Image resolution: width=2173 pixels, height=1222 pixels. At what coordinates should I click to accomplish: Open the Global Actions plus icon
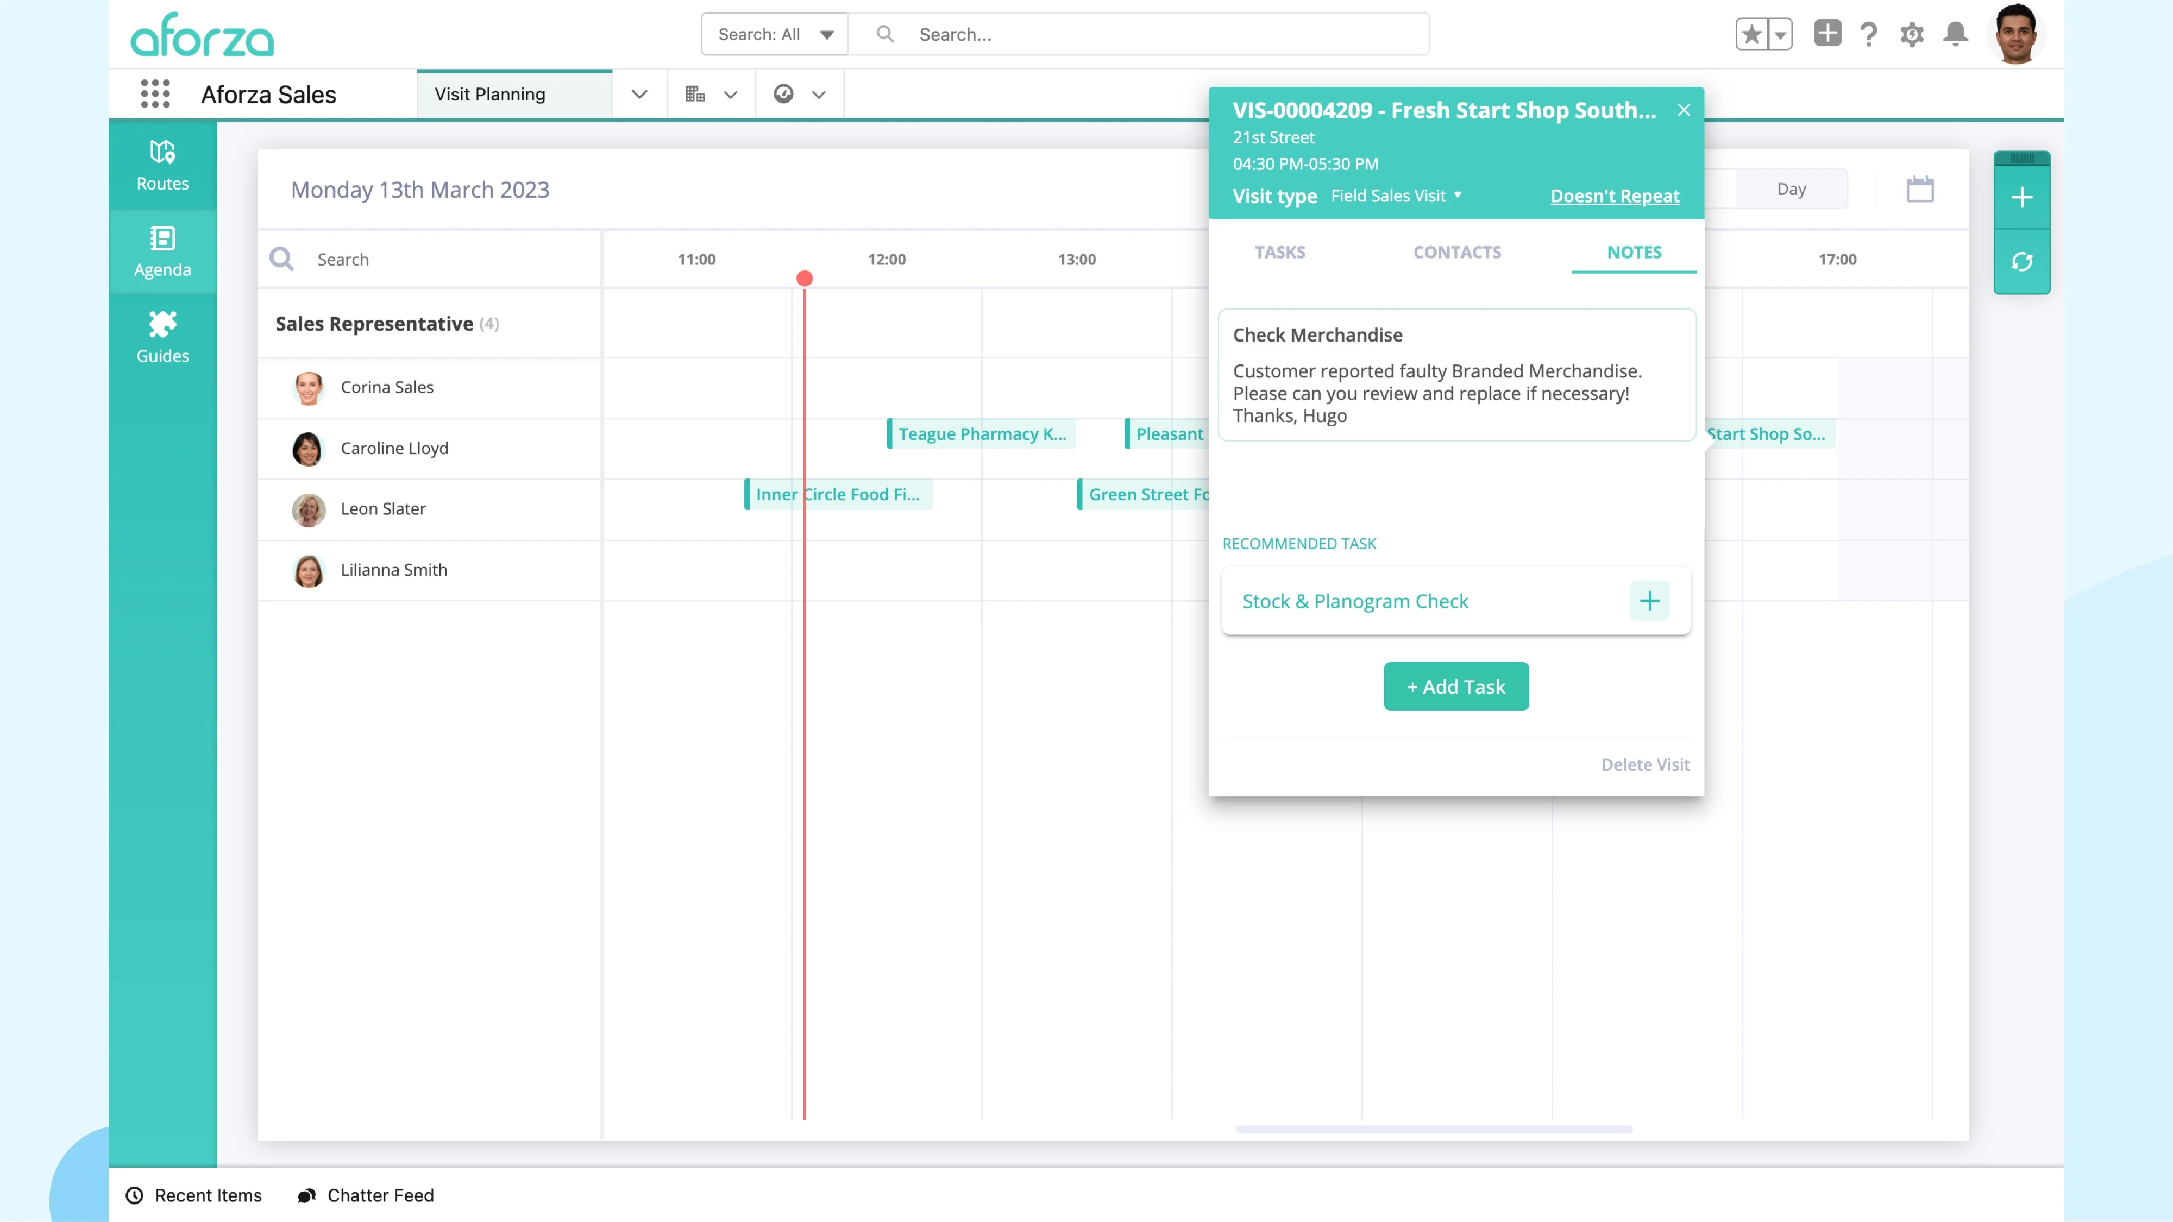click(1827, 34)
